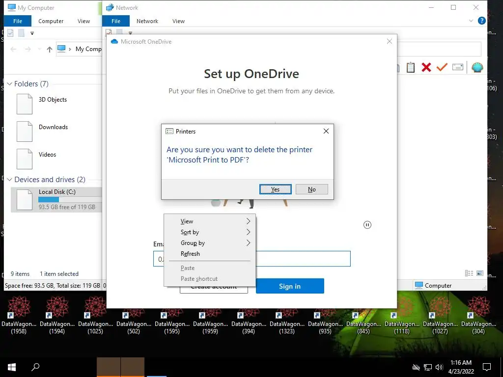Click the Network window address bar field

coord(439,49)
